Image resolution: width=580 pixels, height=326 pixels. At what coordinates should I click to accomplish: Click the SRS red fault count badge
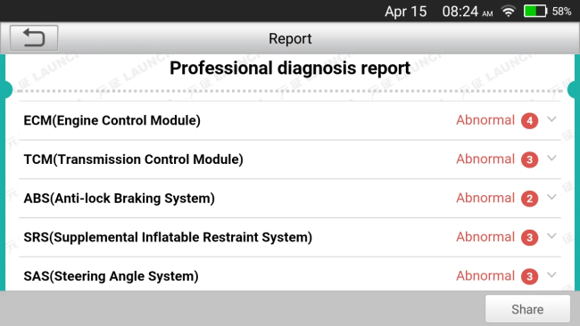click(x=529, y=238)
